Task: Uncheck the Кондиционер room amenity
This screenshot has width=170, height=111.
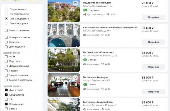Action: [6, 95]
